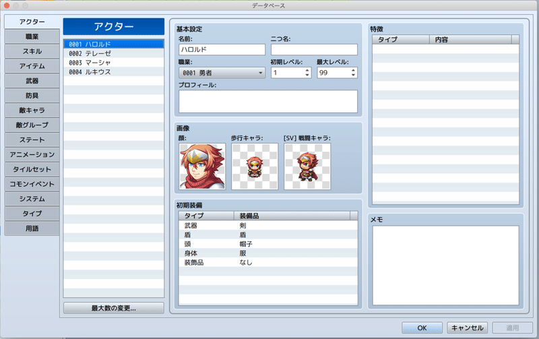Open the アニメーション tab
The image size is (539, 339).
pos(32,155)
